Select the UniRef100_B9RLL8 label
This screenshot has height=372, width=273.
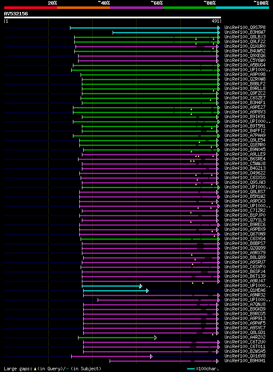[245, 88]
